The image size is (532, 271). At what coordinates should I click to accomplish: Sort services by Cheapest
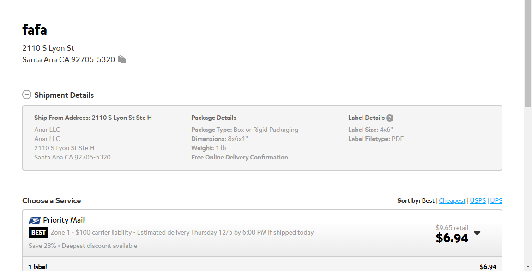coord(452,200)
